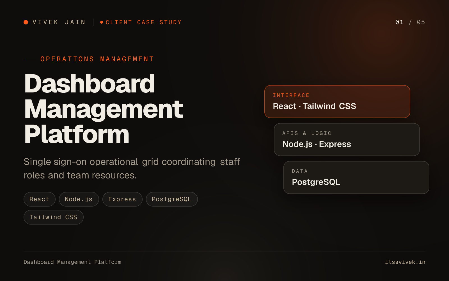
Task: Select the React tag pill
Action: point(40,199)
